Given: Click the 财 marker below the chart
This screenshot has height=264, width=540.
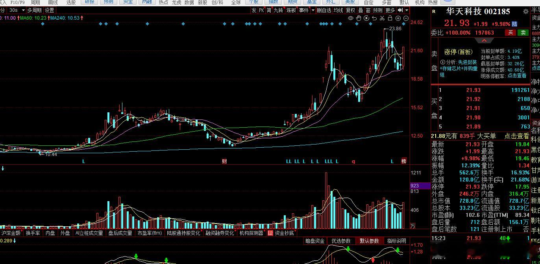Looking at the screenshot, I should (x=224, y=161).
